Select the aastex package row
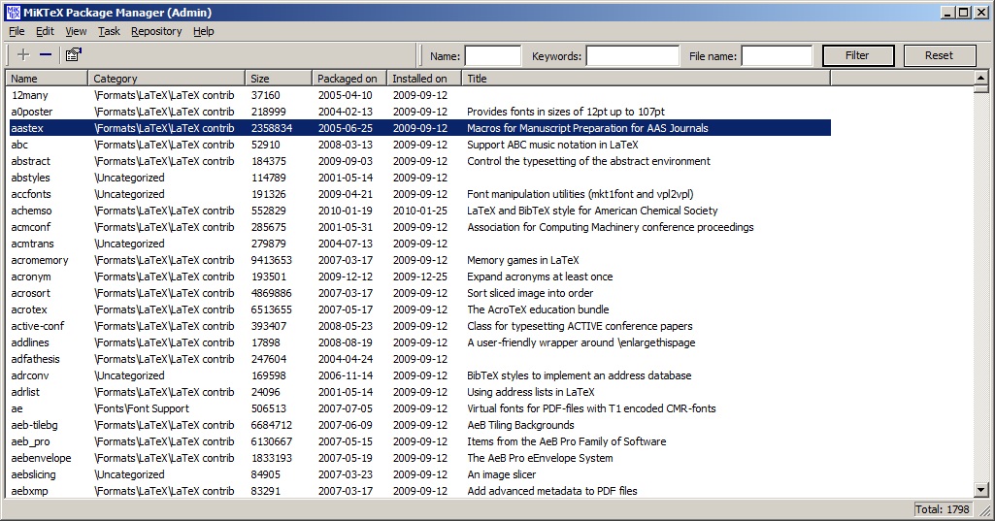The image size is (995, 521). click(x=420, y=128)
